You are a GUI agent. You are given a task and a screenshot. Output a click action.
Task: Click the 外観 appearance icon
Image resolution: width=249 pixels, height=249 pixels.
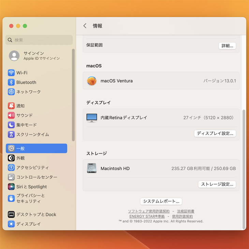[x=11, y=158]
